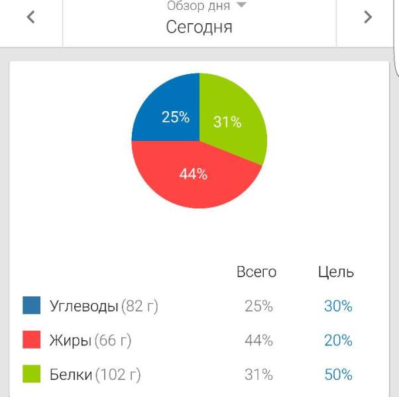Viewport: 399px width, 397px height.
Task: Open the Обзор дня dropdown triangle
Action: [241, 5]
